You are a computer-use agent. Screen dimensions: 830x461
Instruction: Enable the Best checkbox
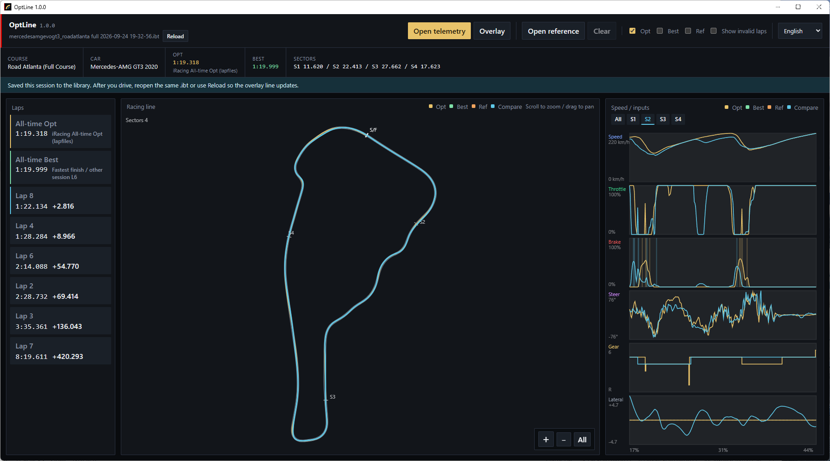point(660,31)
